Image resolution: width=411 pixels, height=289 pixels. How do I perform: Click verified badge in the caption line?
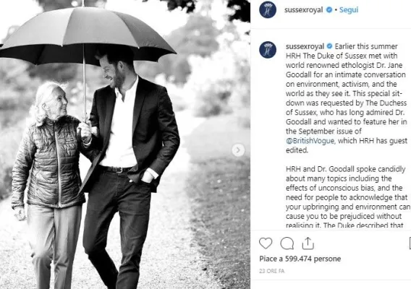329,46
